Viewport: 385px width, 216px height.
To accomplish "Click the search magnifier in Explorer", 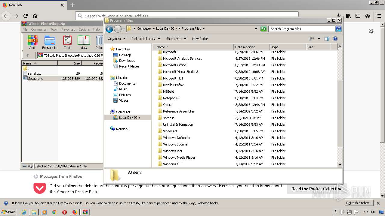I will click(x=338, y=29).
